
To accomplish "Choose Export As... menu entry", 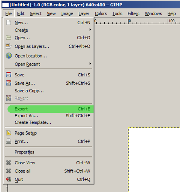I will [x=49, y=116].
